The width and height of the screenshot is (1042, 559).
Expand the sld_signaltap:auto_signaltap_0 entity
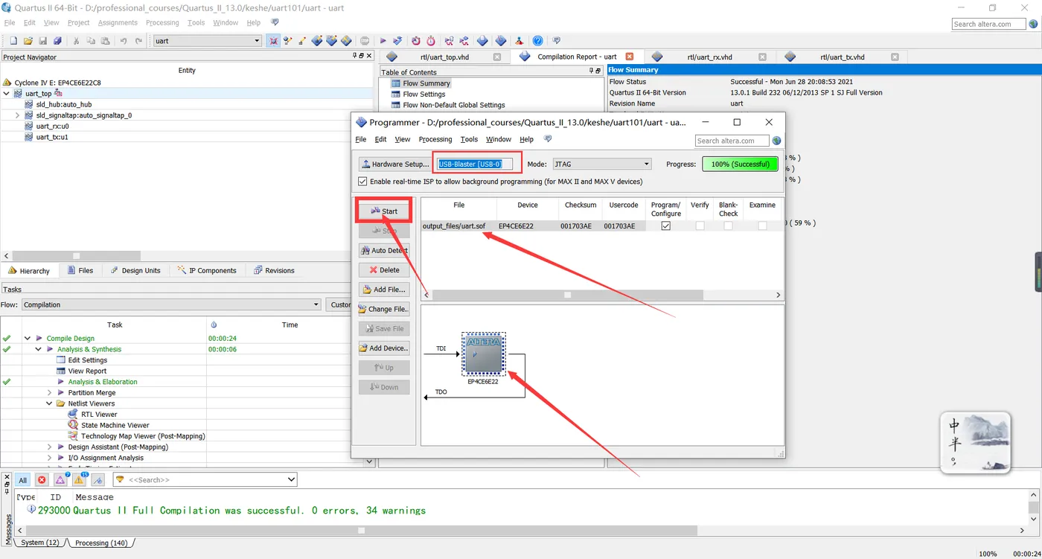pos(18,115)
